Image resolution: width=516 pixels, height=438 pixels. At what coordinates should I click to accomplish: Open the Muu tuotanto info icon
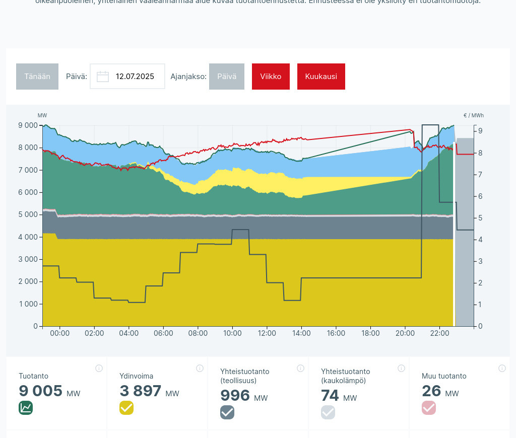pos(502,368)
